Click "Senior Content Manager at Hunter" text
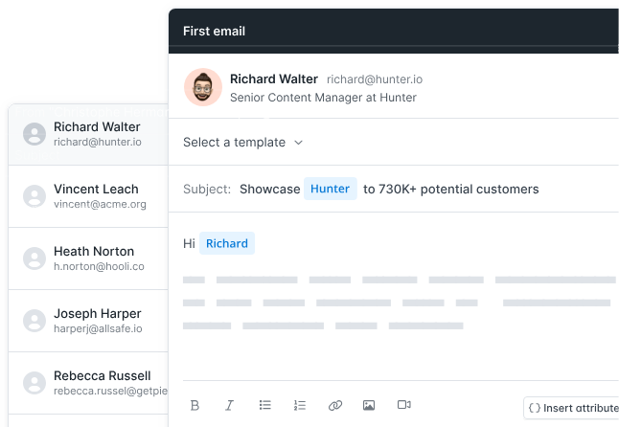 tap(323, 98)
